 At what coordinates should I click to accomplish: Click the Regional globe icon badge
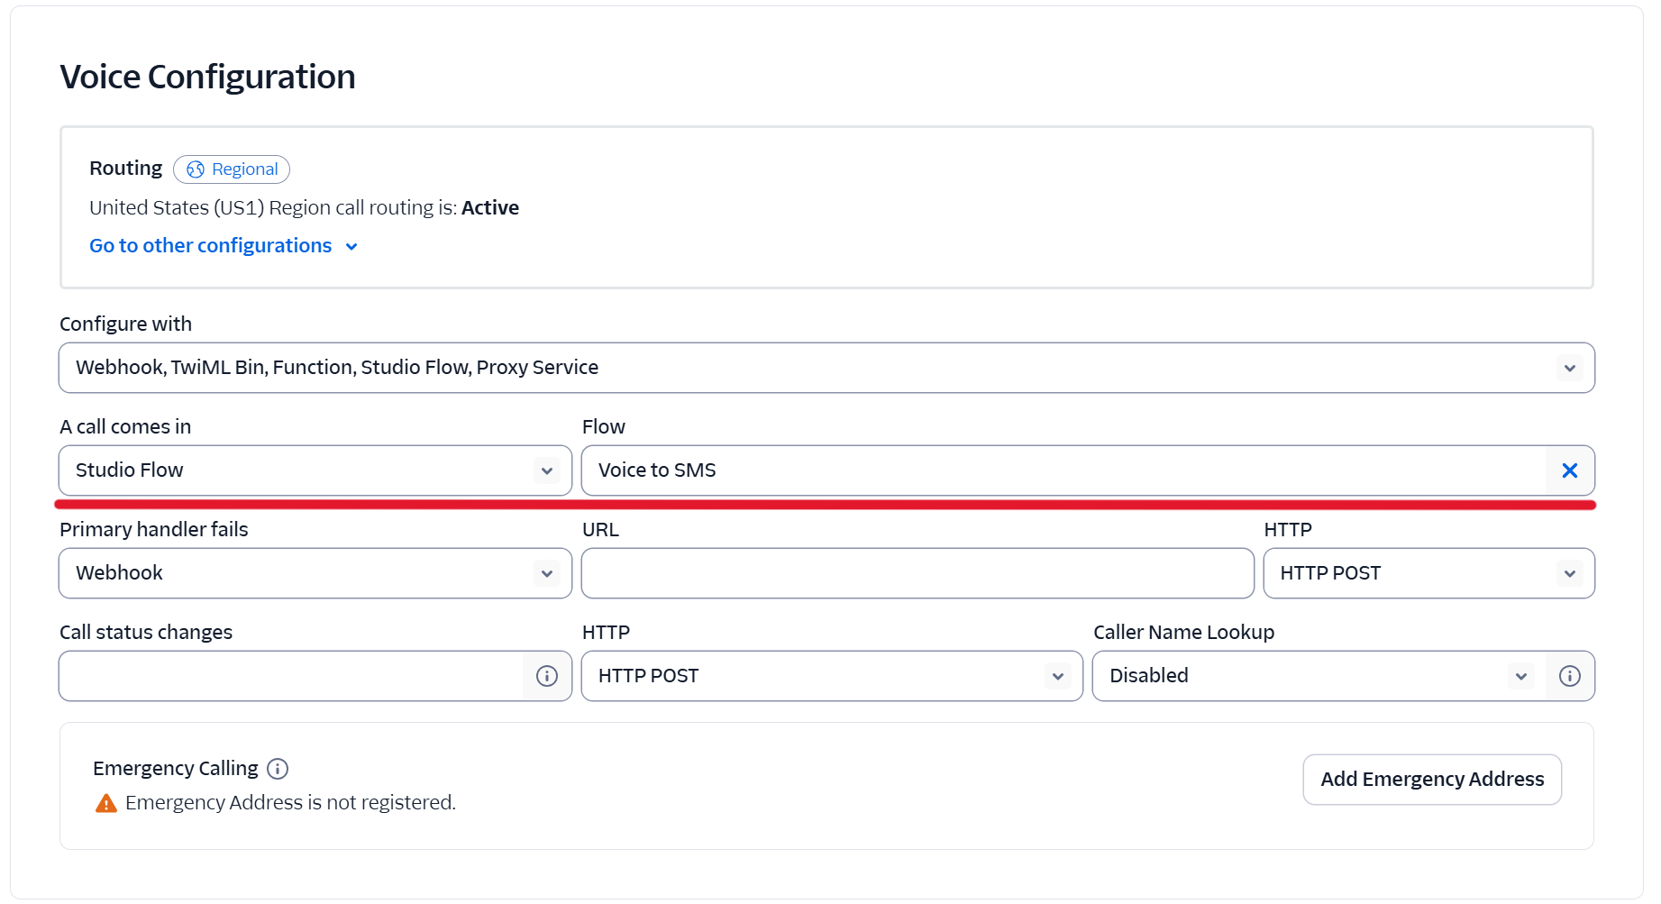tap(196, 169)
